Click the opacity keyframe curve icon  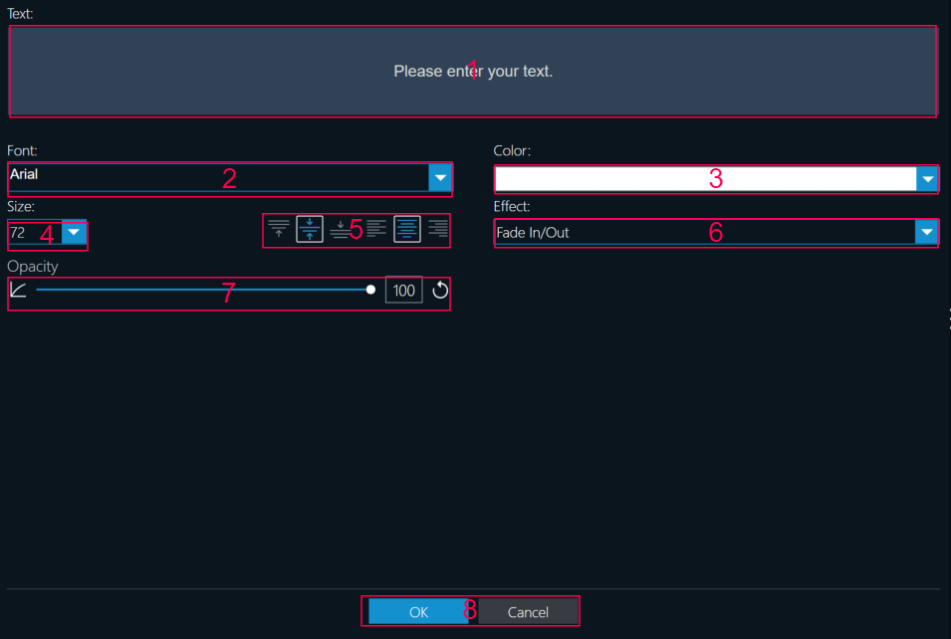(18, 290)
